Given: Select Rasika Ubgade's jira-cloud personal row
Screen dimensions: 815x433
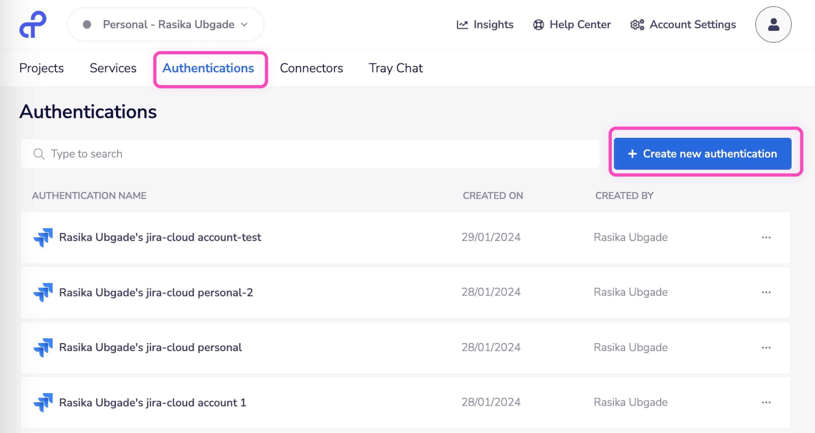Looking at the screenshot, I should (x=150, y=347).
